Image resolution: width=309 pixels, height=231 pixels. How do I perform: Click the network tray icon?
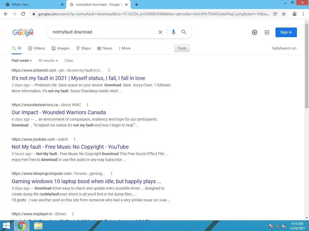click(x=277, y=226)
